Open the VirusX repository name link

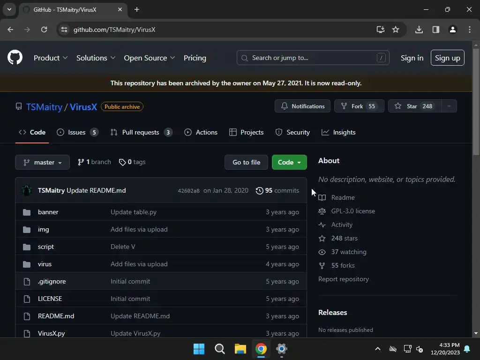pos(83,107)
